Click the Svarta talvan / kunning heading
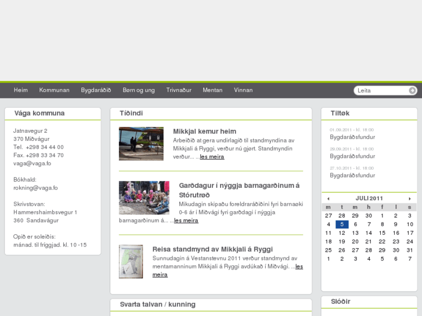Image resolution: width=422 pixels, height=316 pixels. point(158,304)
